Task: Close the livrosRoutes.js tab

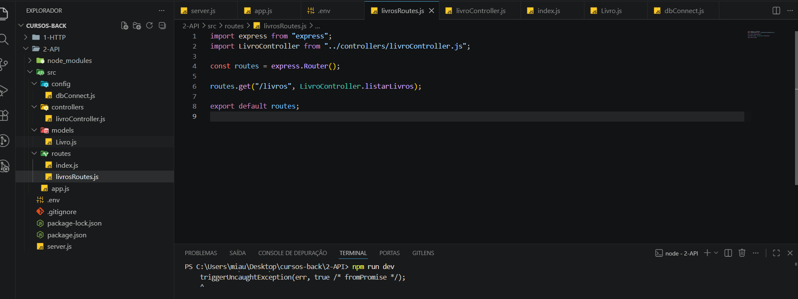Action: tap(431, 11)
